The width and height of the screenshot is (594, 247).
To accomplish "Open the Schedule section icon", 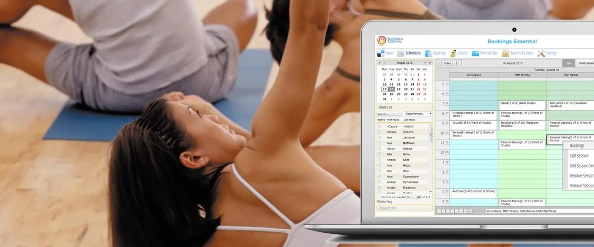I will [401, 53].
